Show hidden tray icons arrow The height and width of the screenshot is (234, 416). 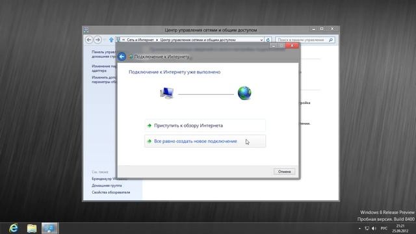point(359,228)
